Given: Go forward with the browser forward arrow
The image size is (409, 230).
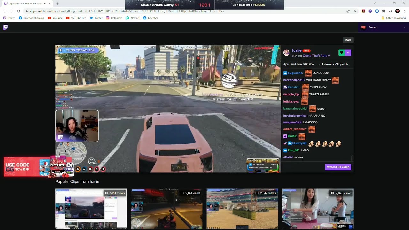Looking at the screenshot, I should 12,11.
